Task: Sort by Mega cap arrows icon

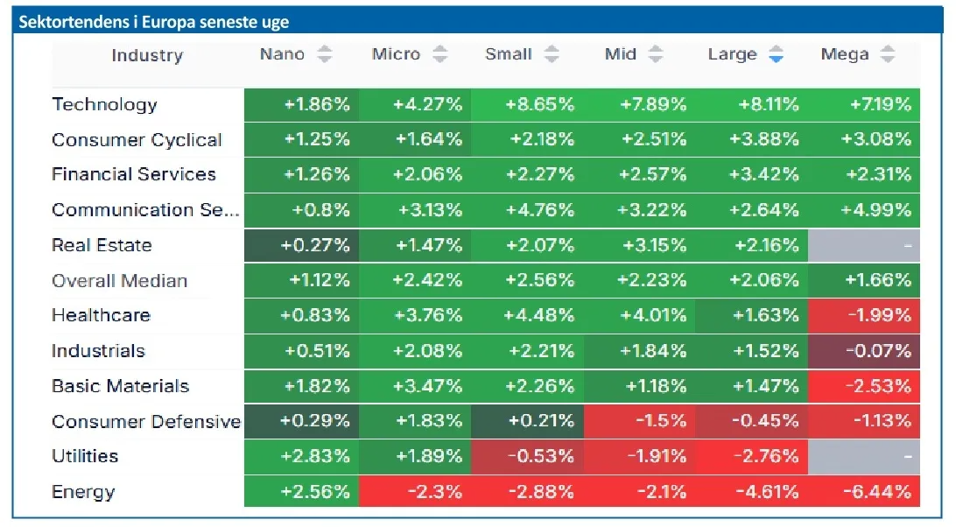Action: [x=888, y=54]
